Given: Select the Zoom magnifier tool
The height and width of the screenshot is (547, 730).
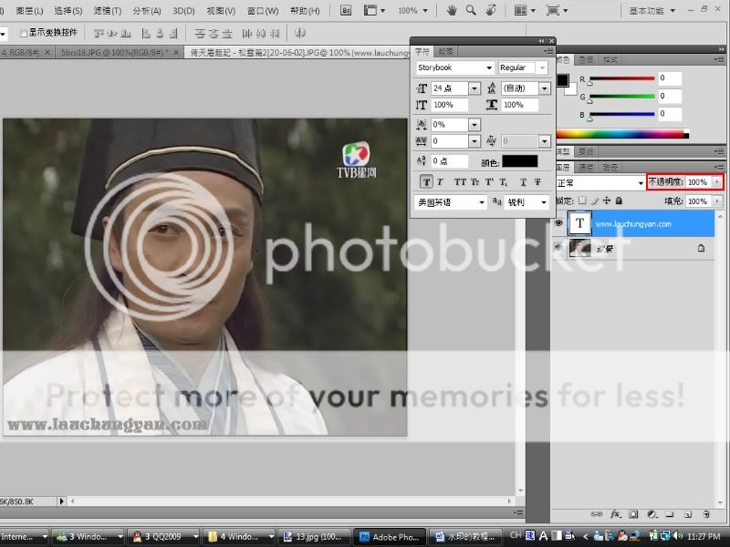Looking at the screenshot, I should pos(471,10).
